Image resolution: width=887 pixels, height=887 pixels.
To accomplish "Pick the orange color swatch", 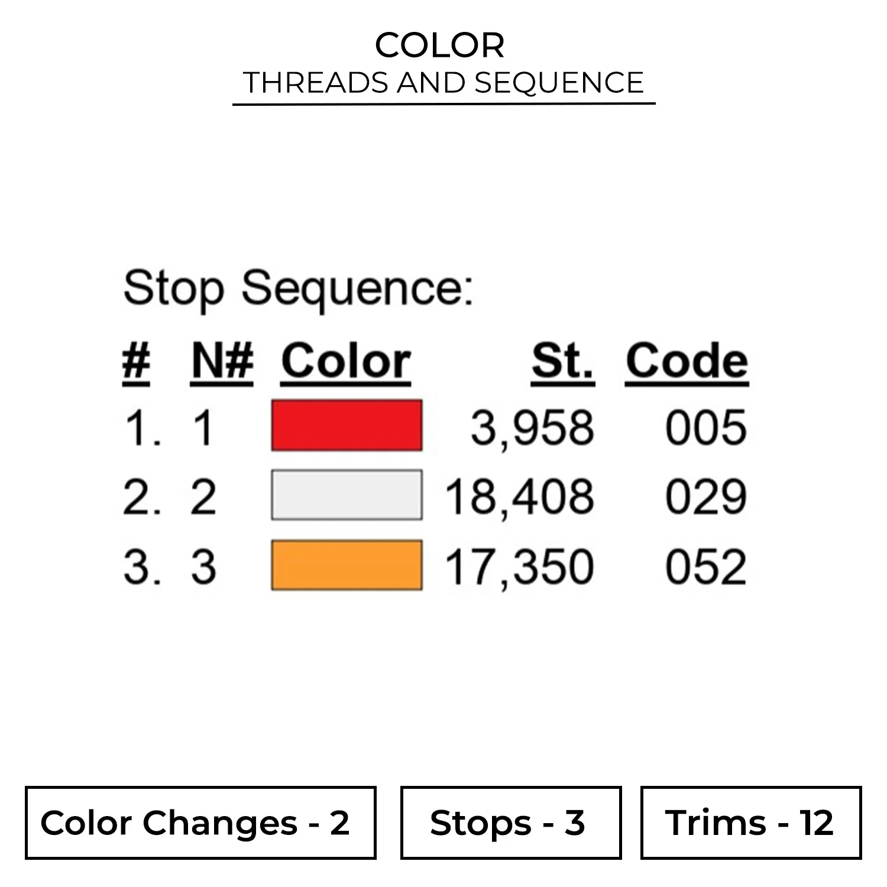I will coord(347,565).
